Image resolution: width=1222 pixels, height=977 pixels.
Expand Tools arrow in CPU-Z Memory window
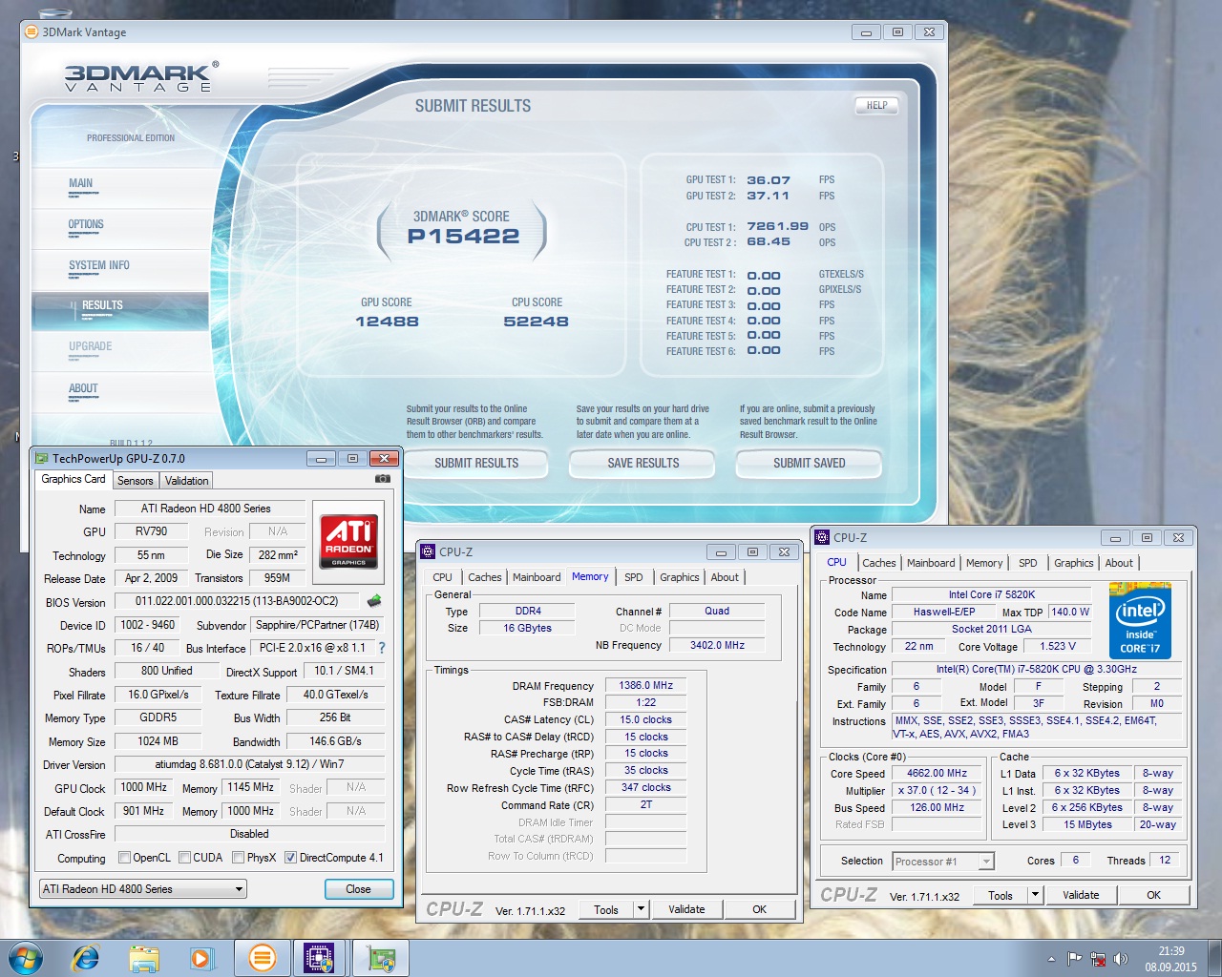[x=642, y=909]
